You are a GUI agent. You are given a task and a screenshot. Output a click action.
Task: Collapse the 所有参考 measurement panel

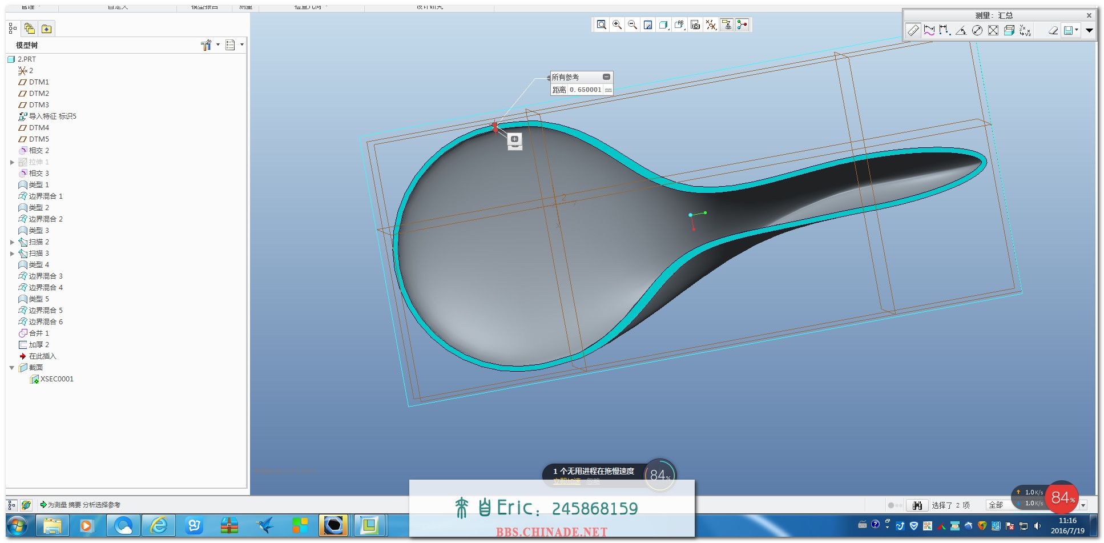coord(606,77)
